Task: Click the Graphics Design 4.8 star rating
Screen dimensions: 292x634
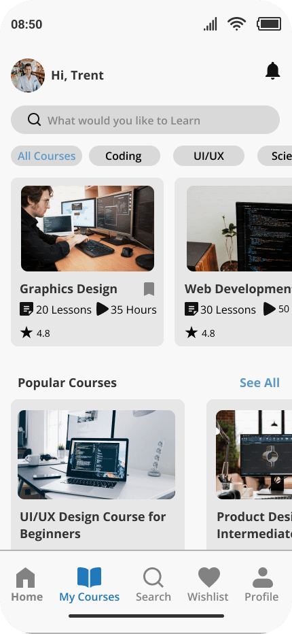Action: click(x=35, y=333)
